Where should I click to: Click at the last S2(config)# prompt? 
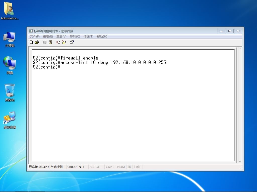click(47, 67)
